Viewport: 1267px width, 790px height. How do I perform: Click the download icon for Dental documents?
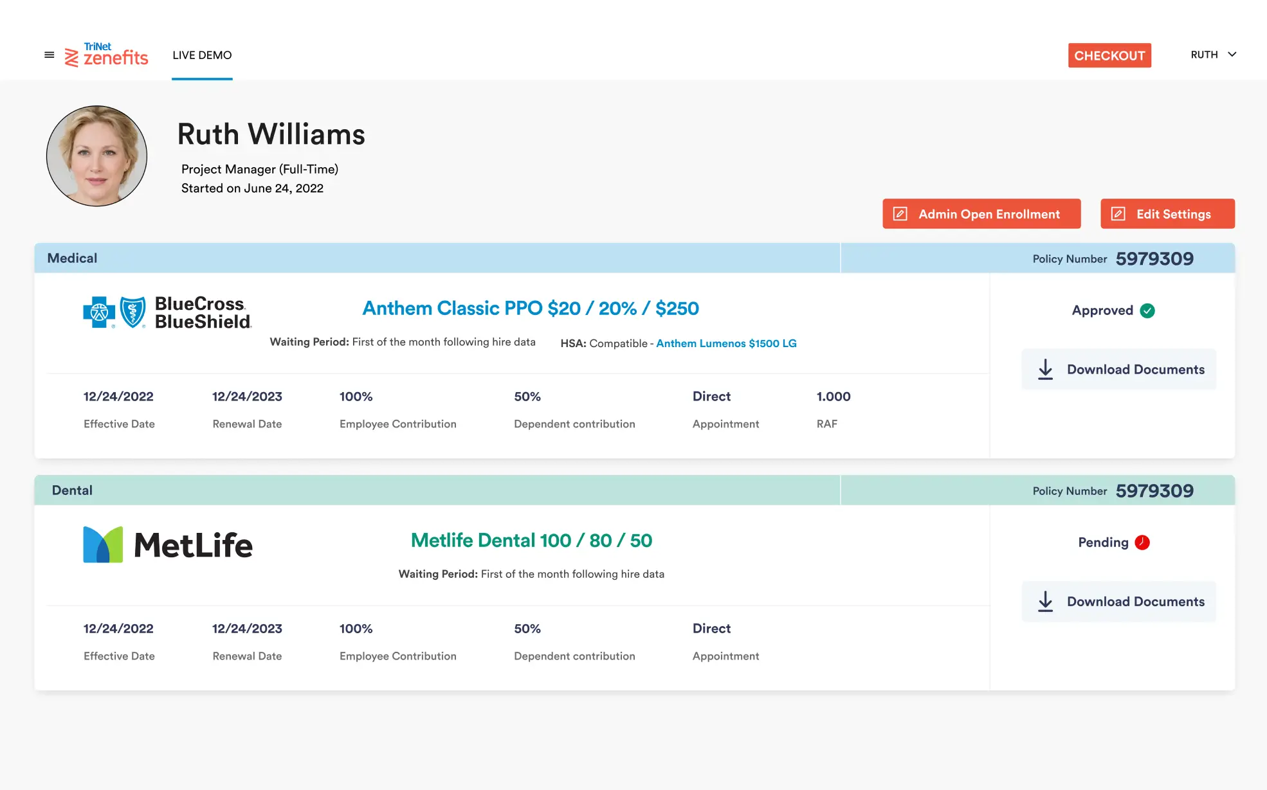pyautogui.click(x=1045, y=602)
